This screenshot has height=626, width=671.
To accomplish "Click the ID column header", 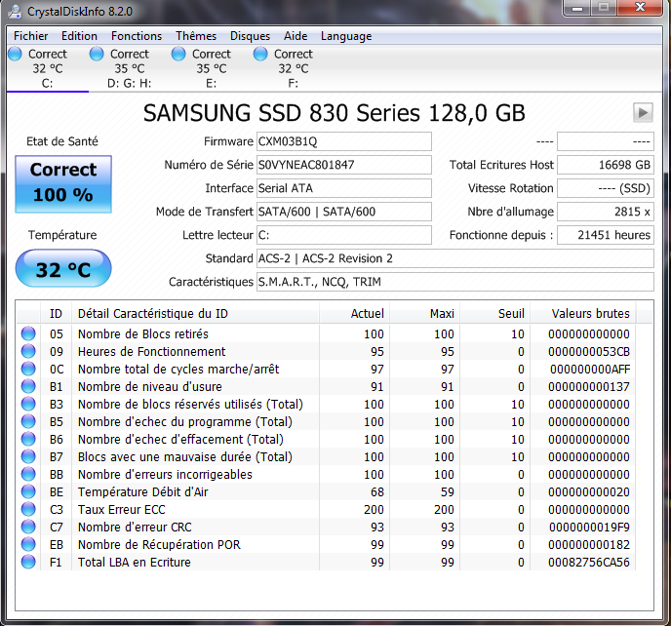I will pyautogui.click(x=56, y=314).
